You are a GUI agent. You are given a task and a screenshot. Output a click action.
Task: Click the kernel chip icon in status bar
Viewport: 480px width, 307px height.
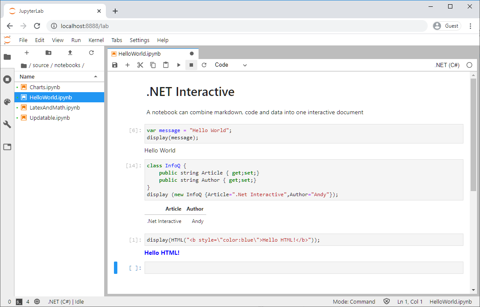(37, 302)
